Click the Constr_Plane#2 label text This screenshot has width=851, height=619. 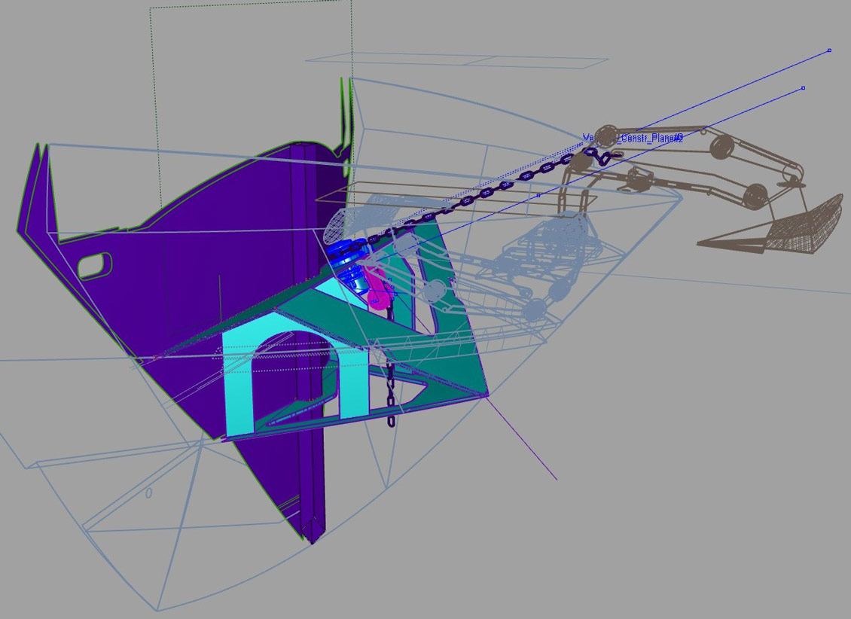click(633, 139)
